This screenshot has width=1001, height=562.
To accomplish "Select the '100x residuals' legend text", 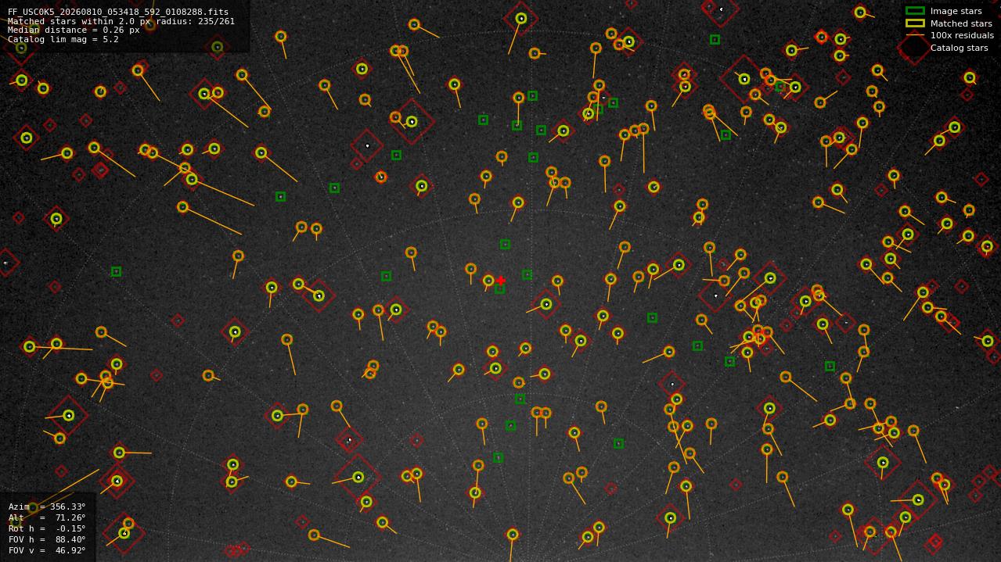I will tap(962, 35).
